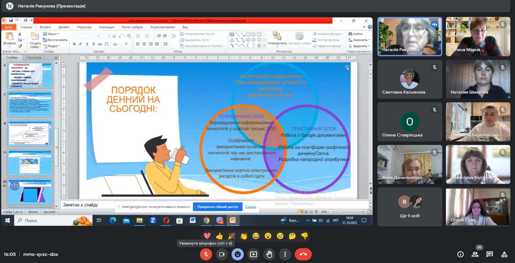Open the emoji reactions button
The height and width of the screenshot is (263, 515).
(x=237, y=254)
